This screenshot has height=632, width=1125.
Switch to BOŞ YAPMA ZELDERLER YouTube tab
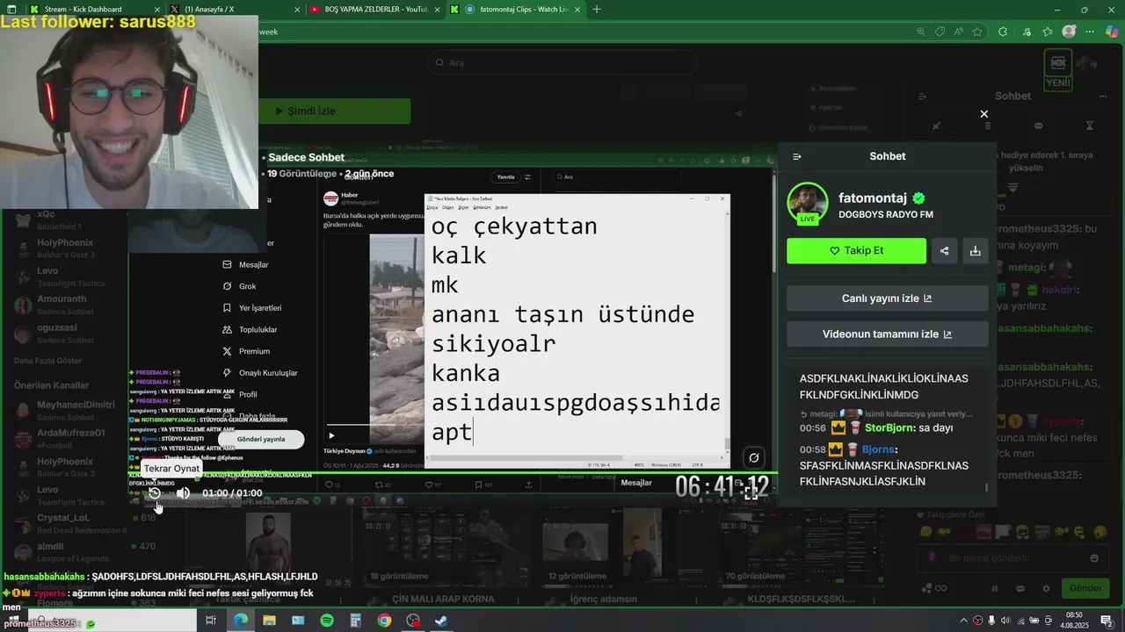374,9
